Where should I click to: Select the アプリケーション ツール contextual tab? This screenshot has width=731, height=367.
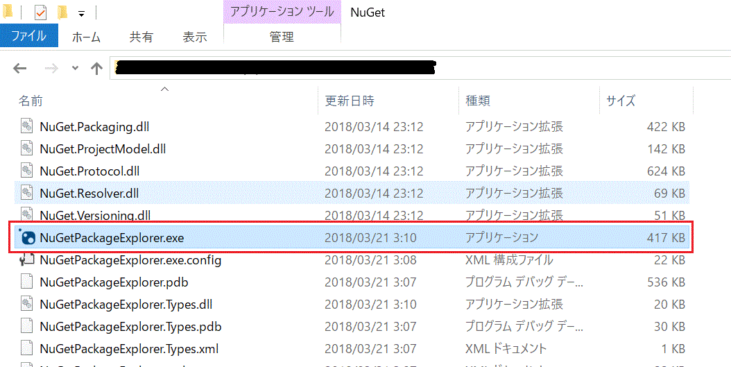click(282, 12)
